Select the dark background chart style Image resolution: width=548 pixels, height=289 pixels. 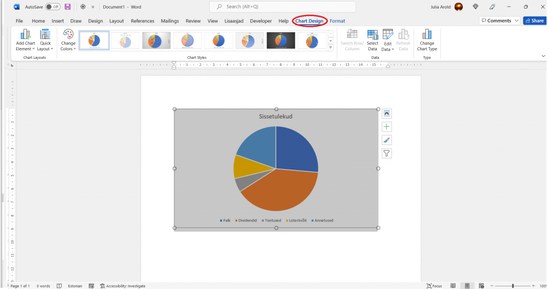point(280,41)
